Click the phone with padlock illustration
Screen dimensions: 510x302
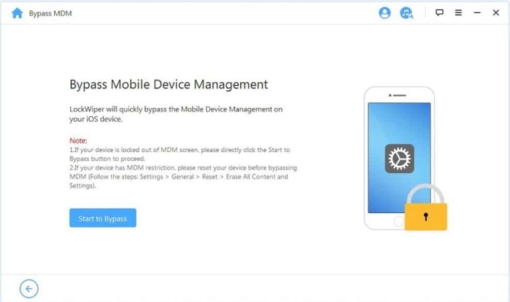point(405,158)
